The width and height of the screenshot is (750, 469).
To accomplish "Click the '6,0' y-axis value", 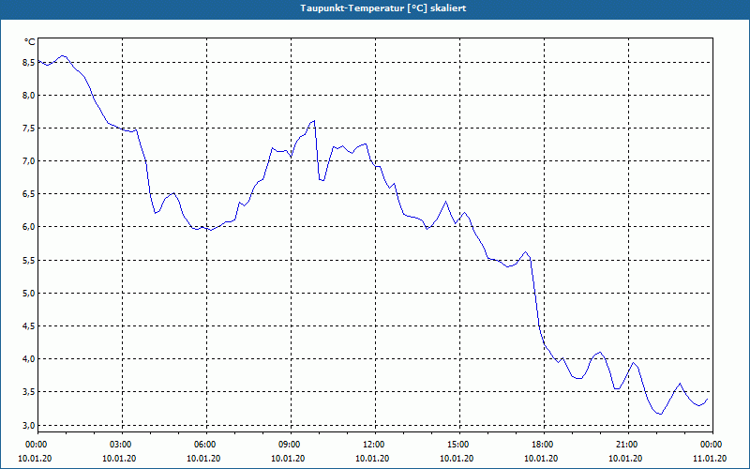I will click(x=29, y=227).
